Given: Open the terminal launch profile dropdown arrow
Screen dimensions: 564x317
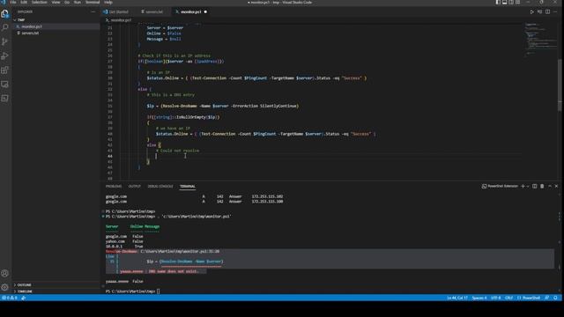Looking at the screenshot, I should [528, 186].
